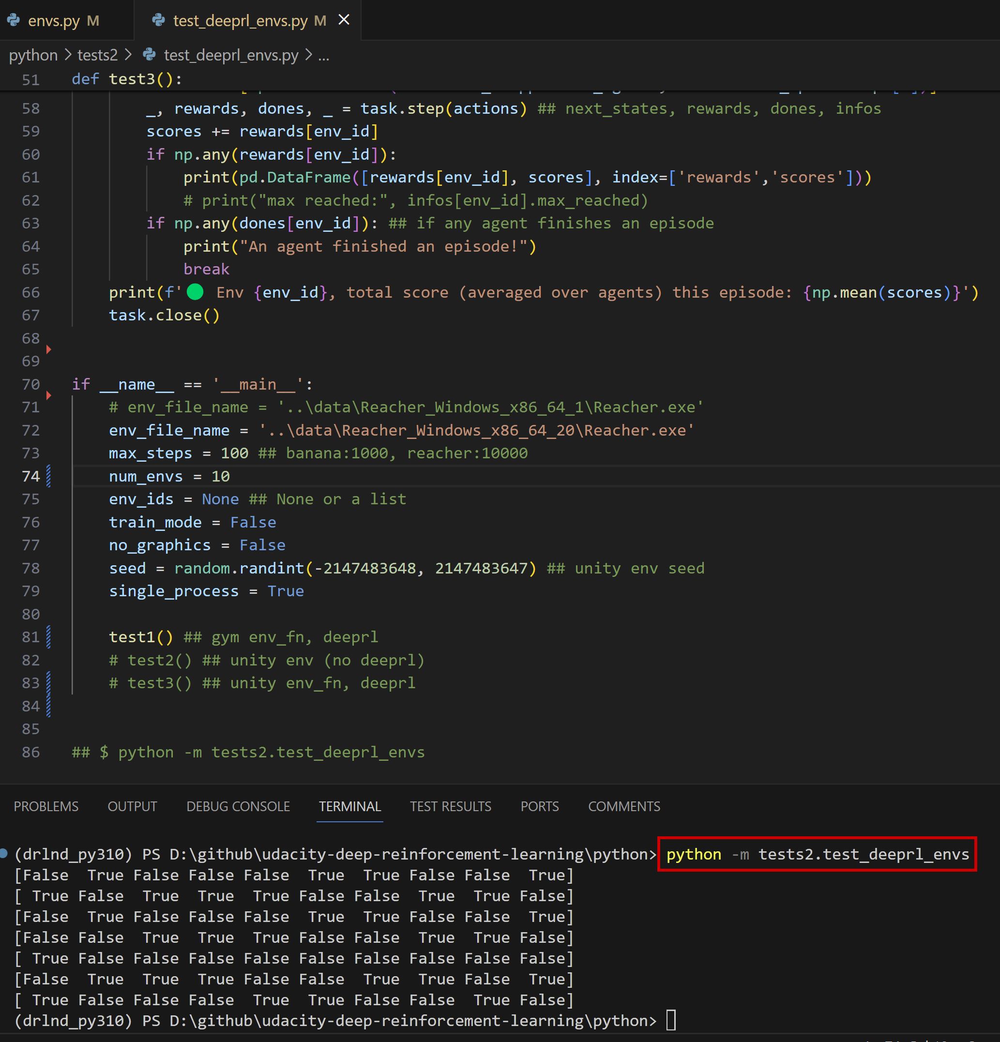
Task: Click modified-line gutter marker at line 81
Action: (49, 637)
